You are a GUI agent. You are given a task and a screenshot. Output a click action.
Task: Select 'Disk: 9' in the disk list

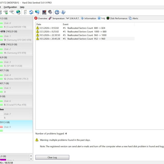pos(8,127)
